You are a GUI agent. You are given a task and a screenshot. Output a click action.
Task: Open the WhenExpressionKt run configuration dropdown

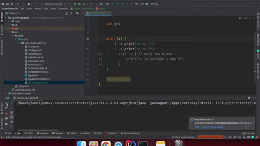[x=54, y=4]
